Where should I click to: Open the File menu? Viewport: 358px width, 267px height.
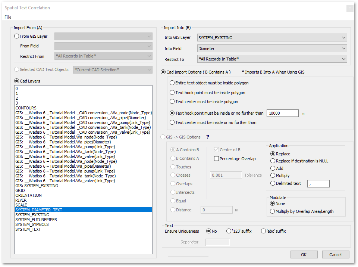8,17
